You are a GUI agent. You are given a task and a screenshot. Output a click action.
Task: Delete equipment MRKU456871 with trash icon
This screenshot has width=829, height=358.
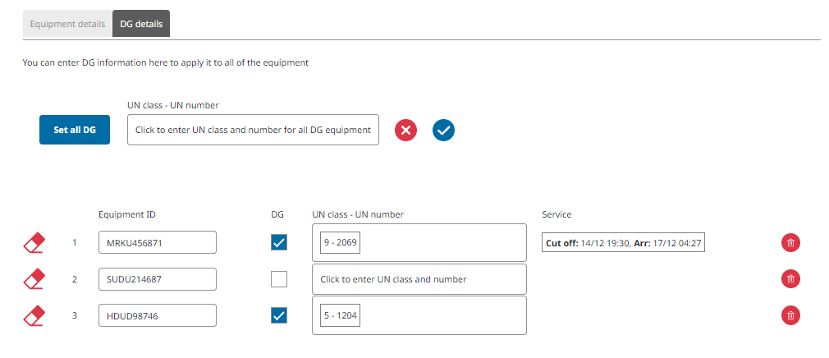click(x=790, y=242)
